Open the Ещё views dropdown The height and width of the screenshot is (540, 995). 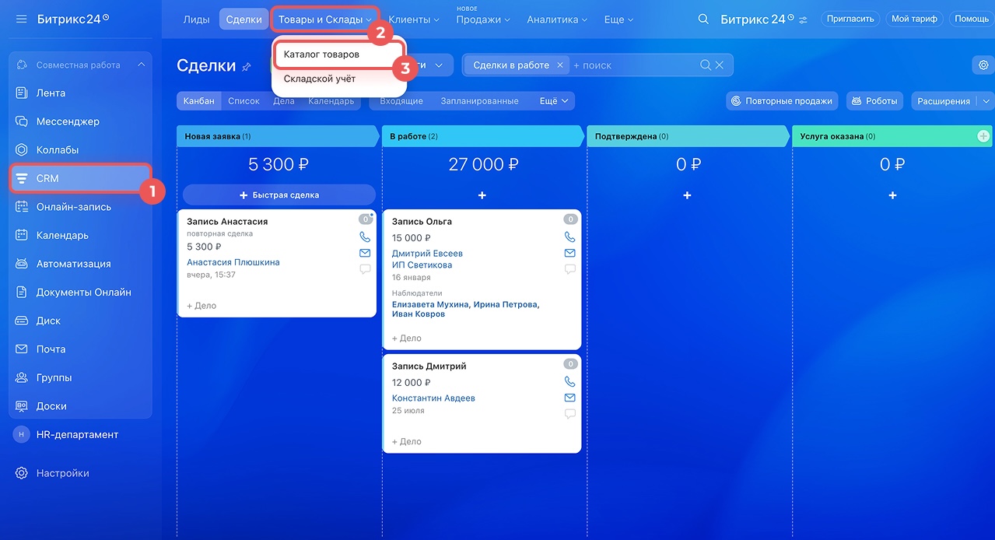tap(554, 101)
